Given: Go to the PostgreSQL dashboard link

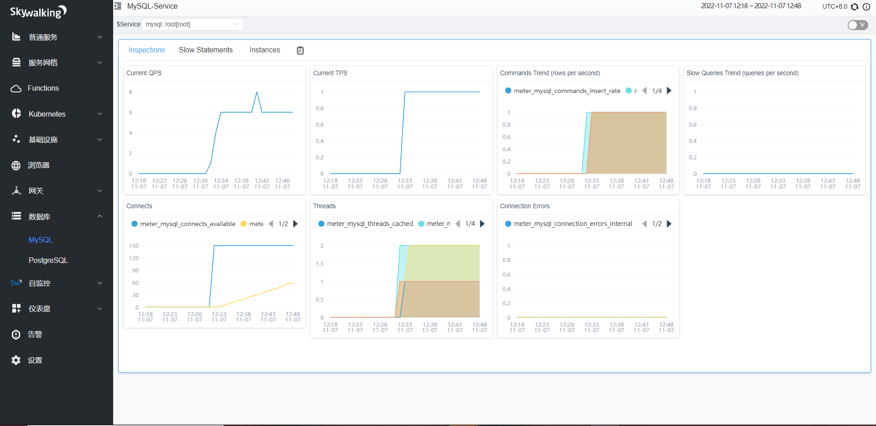Looking at the screenshot, I should (x=48, y=260).
